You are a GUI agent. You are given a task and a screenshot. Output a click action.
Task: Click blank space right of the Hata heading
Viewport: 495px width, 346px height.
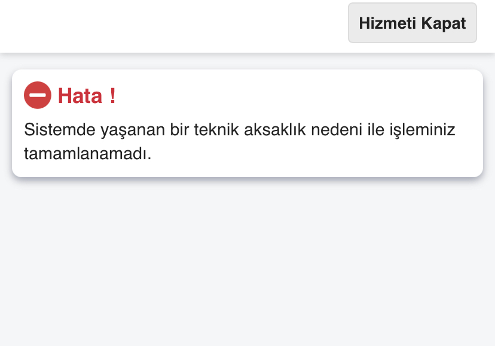pos(297,96)
